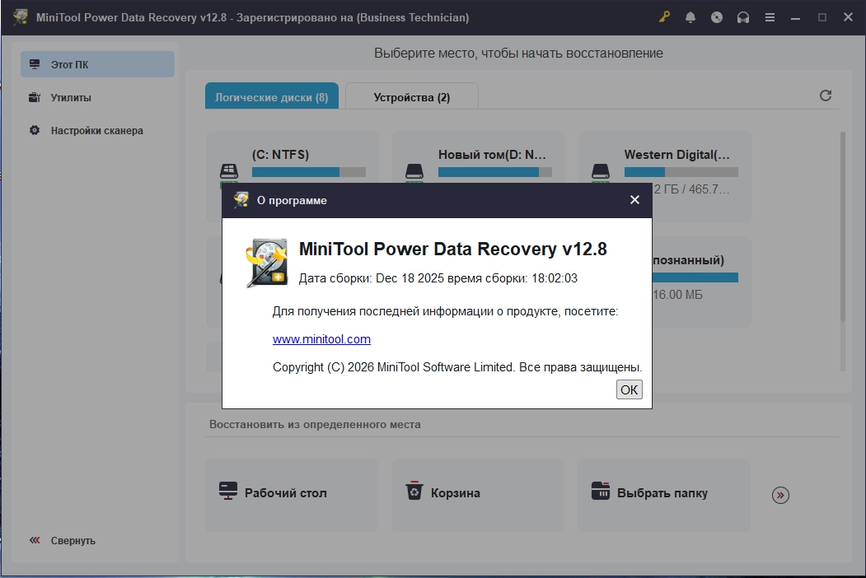Viewport: 866px width, 578px height.
Task: Click the Western Digital disk icon
Action: (x=601, y=172)
